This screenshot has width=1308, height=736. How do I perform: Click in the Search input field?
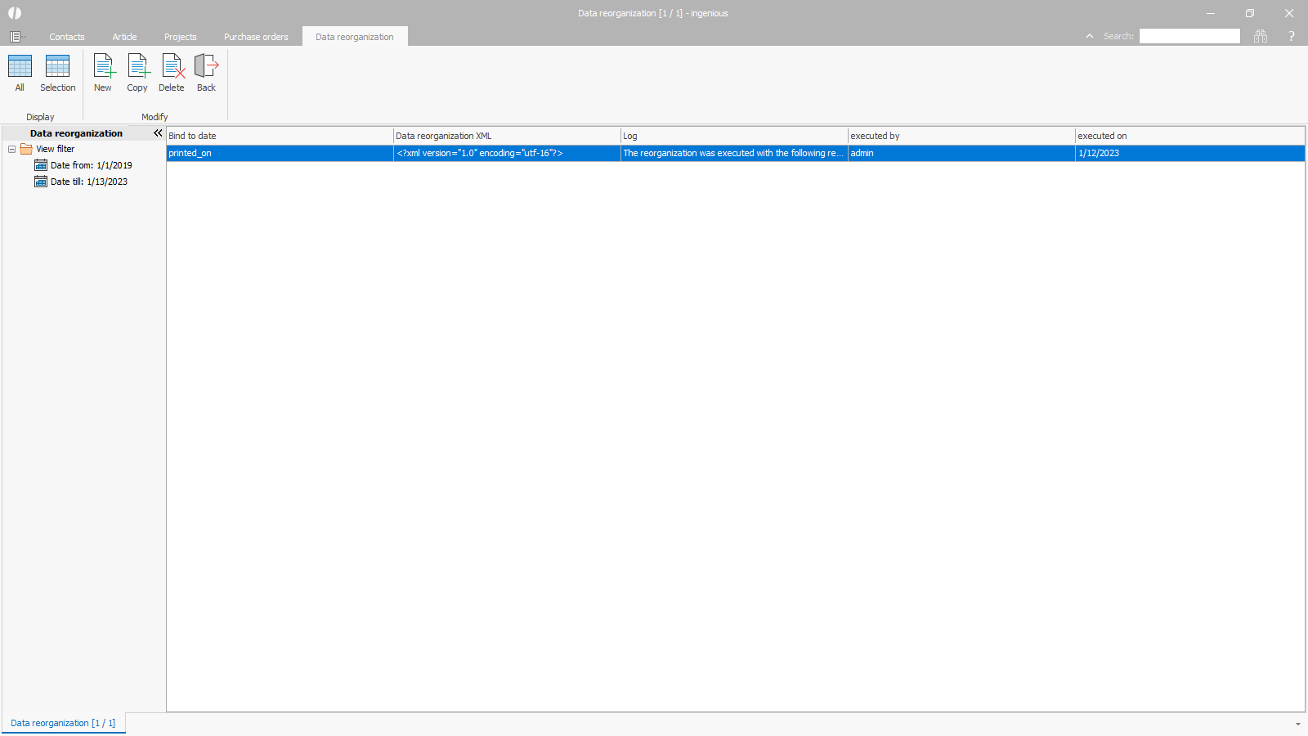(x=1189, y=36)
